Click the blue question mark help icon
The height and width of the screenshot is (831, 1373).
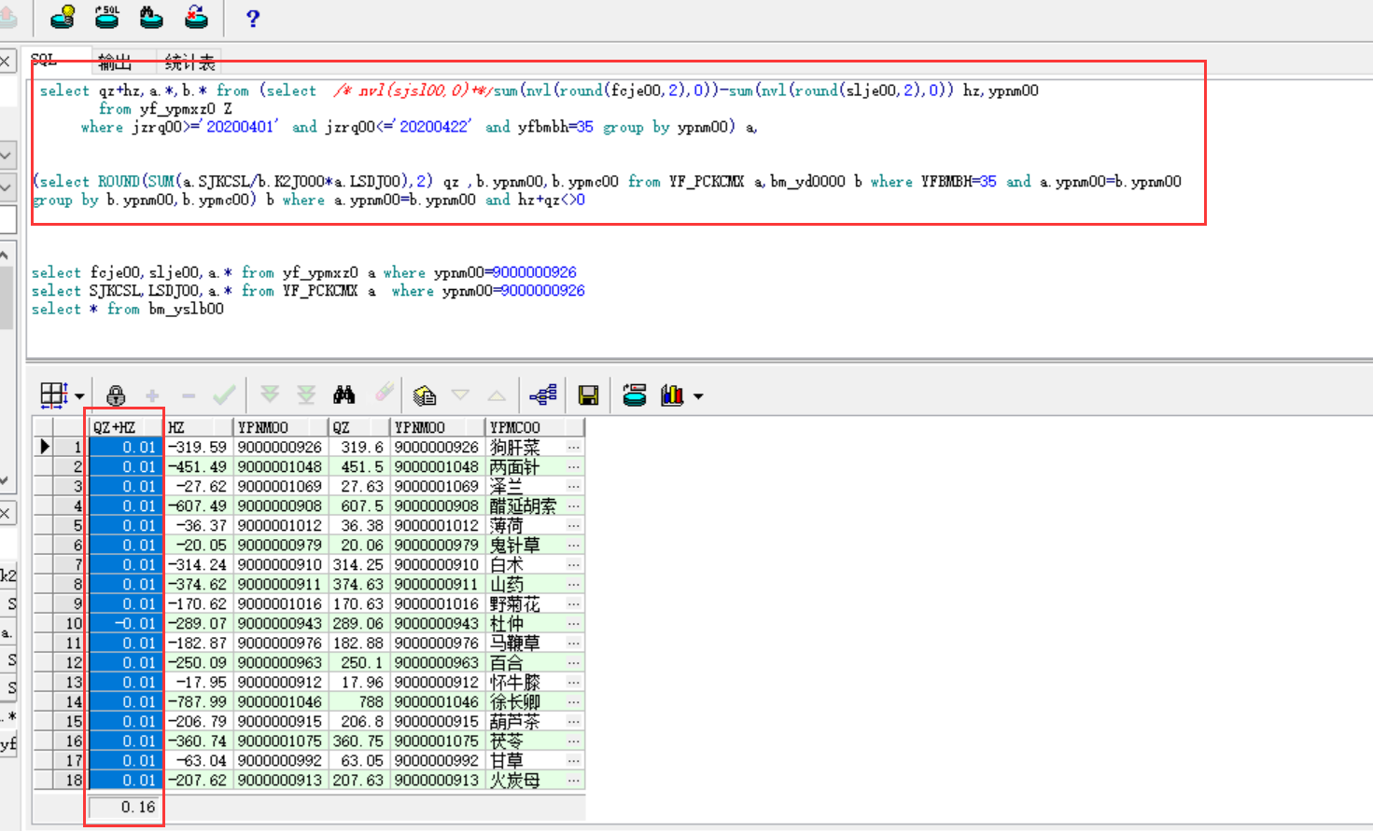[252, 18]
